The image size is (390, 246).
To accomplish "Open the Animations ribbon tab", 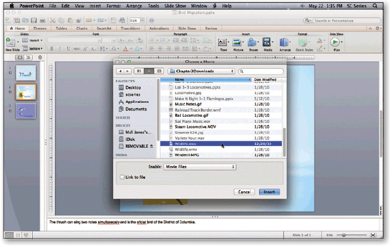I will pyautogui.click(x=159, y=29).
